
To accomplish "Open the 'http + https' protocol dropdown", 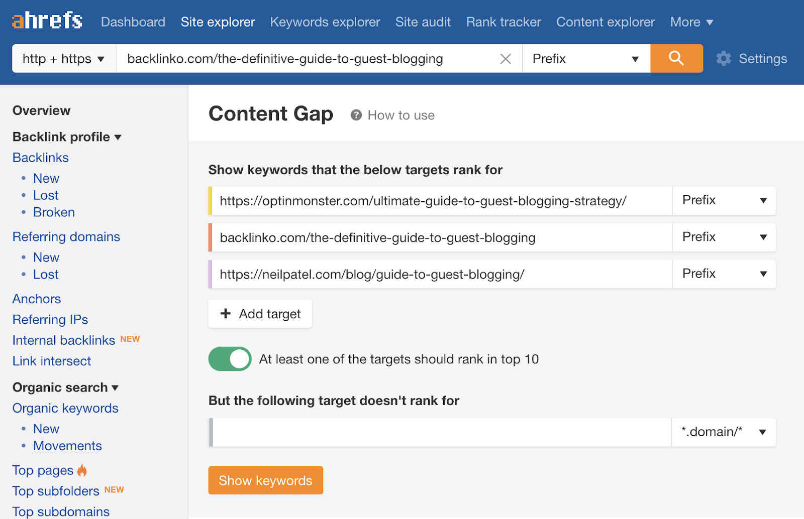I will click(x=63, y=58).
